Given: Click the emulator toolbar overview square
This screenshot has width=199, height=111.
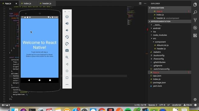Looking at the screenshot, I should [x=67, y=78].
